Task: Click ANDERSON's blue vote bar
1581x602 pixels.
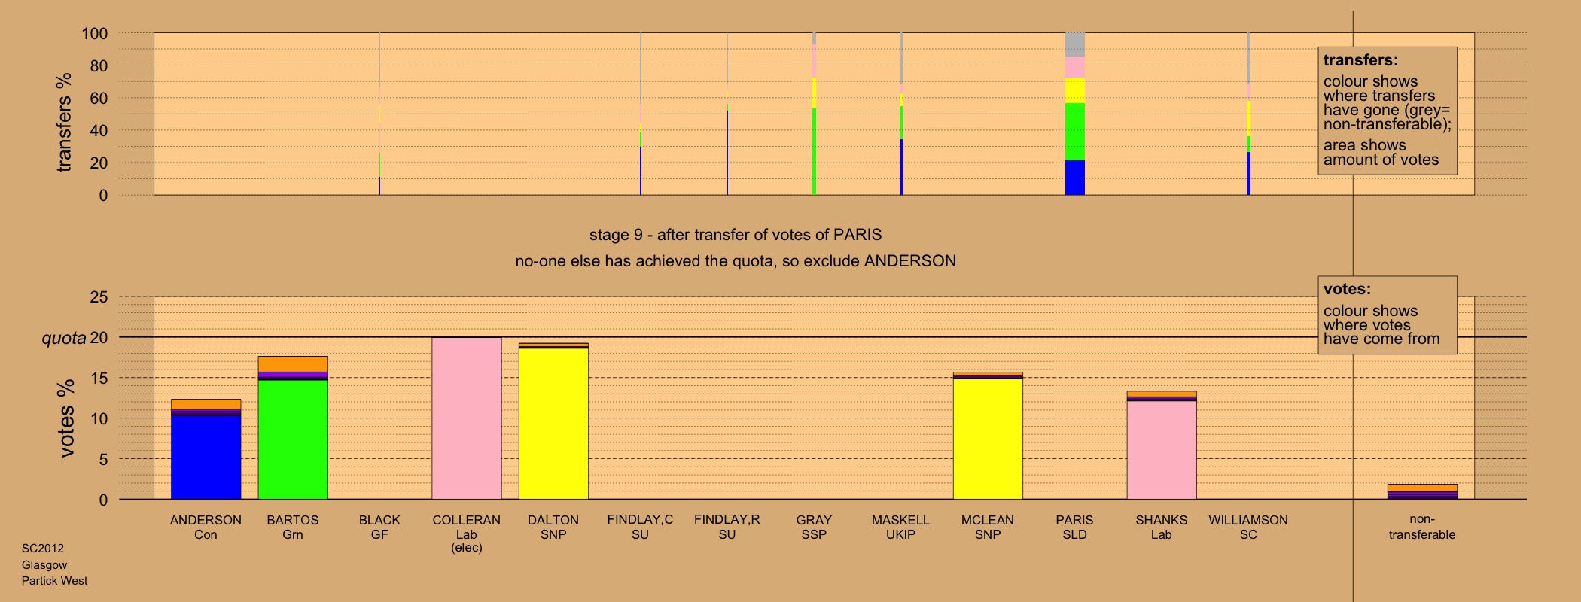Action: click(206, 456)
